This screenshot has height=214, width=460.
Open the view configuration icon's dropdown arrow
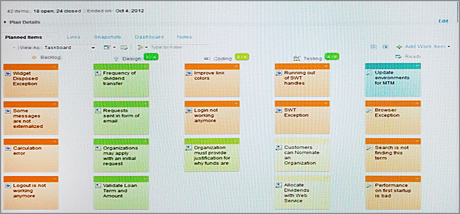[114, 47]
